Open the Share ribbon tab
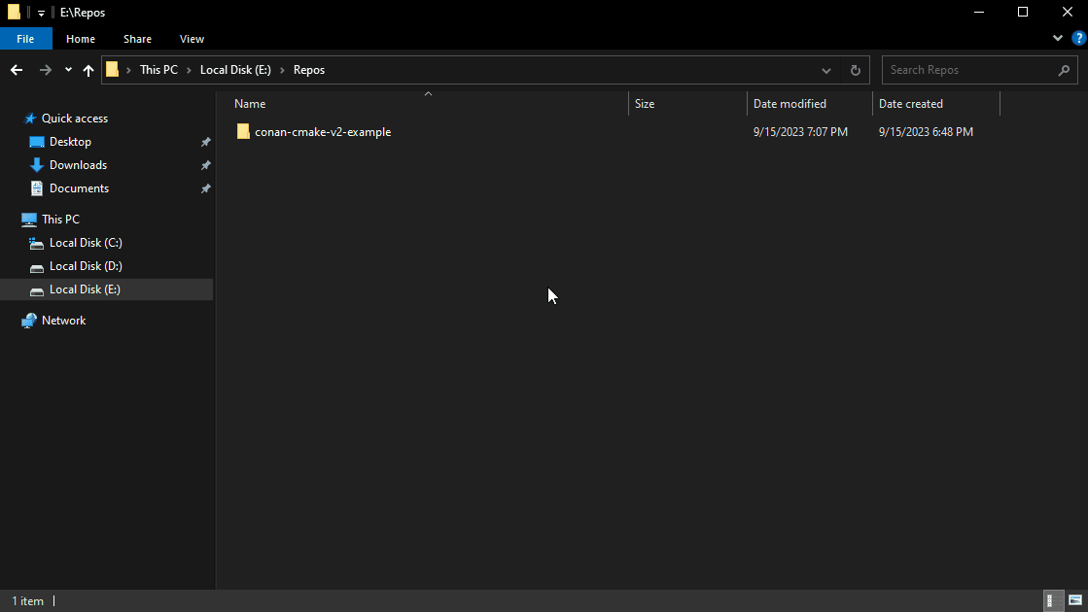The height and width of the screenshot is (612, 1088). click(x=137, y=39)
